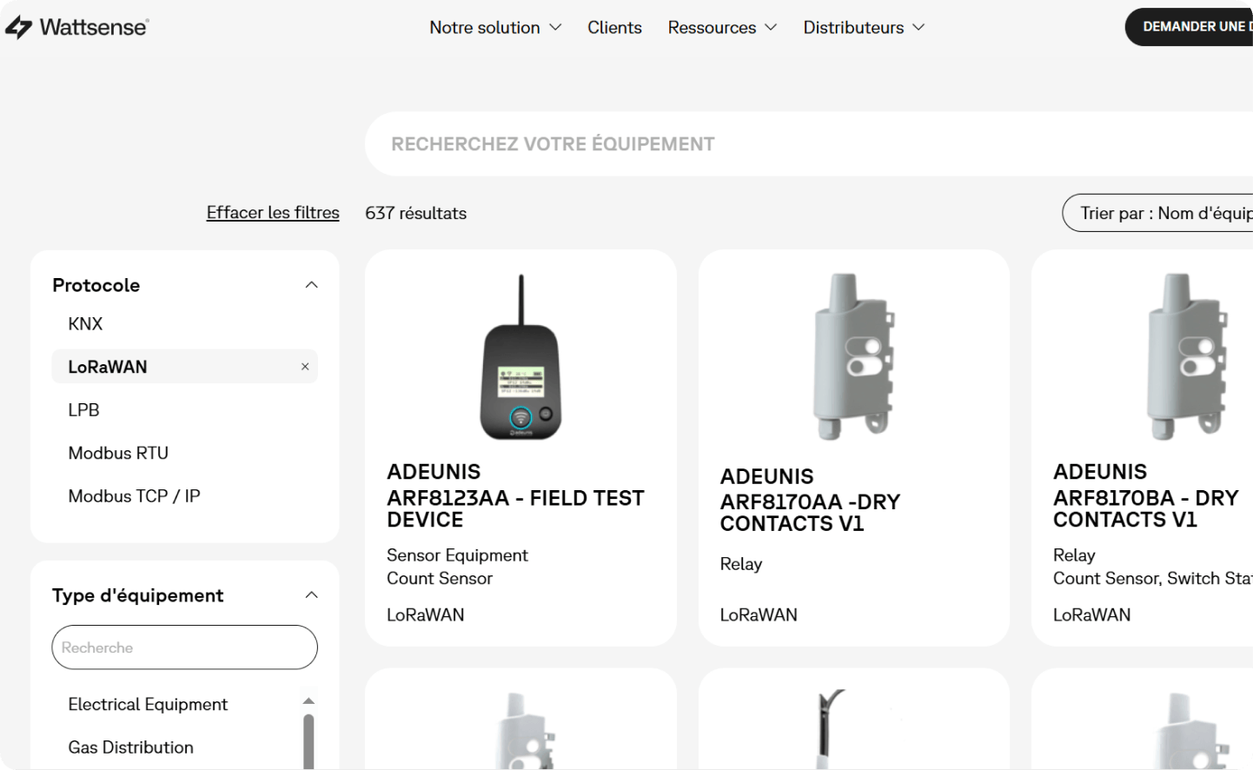Toggle the LPB protocol filter
The image size is (1253, 770).
83,410
